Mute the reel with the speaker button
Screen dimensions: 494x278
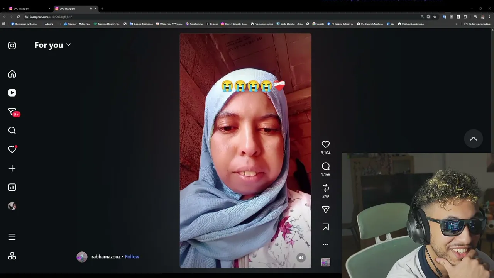[x=301, y=258]
